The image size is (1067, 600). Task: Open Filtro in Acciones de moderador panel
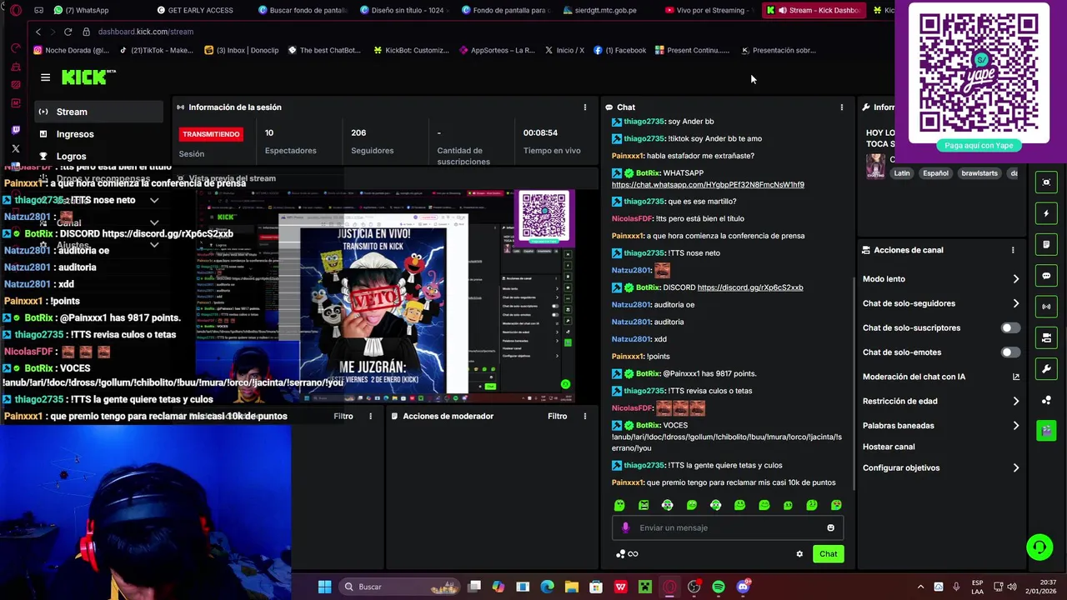557,416
